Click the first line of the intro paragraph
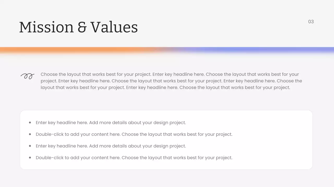The height and width of the screenshot is (187, 334). [x=170, y=74]
